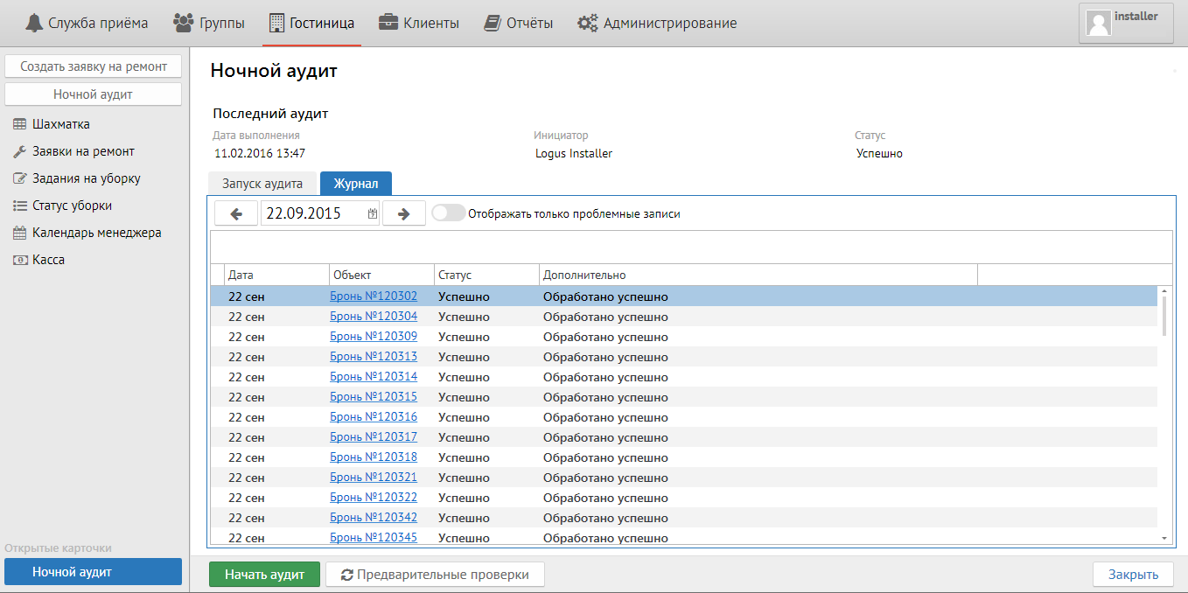Image resolution: width=1188 pixels, height=593 pixels.
Task: Toggle display of only problematic records
Action: point(448,213)
